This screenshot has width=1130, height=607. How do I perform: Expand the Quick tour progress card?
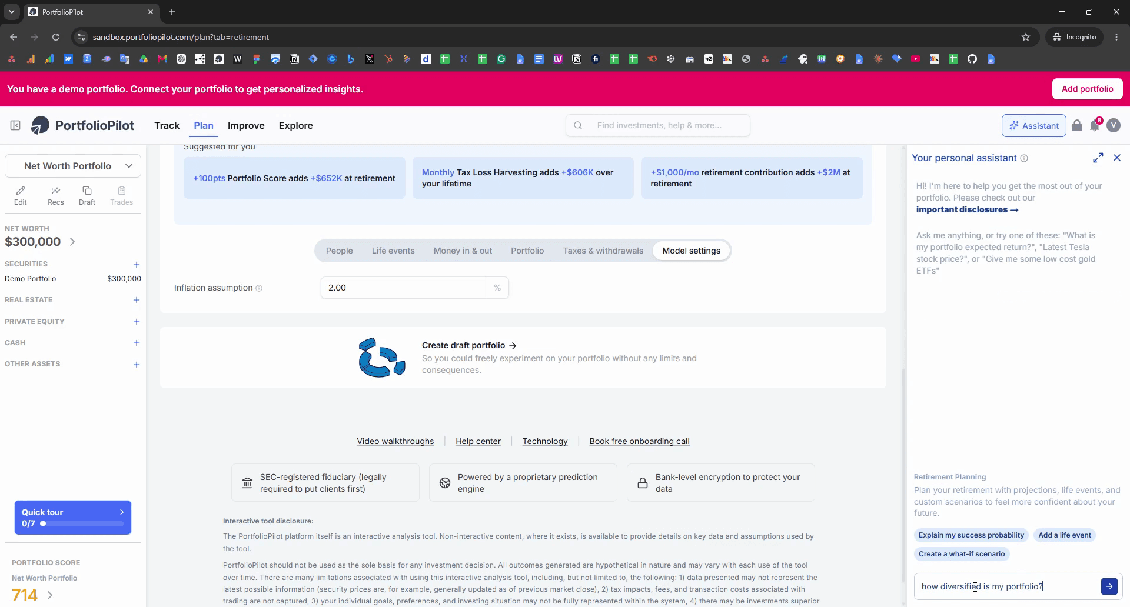(x=73, y=518)
